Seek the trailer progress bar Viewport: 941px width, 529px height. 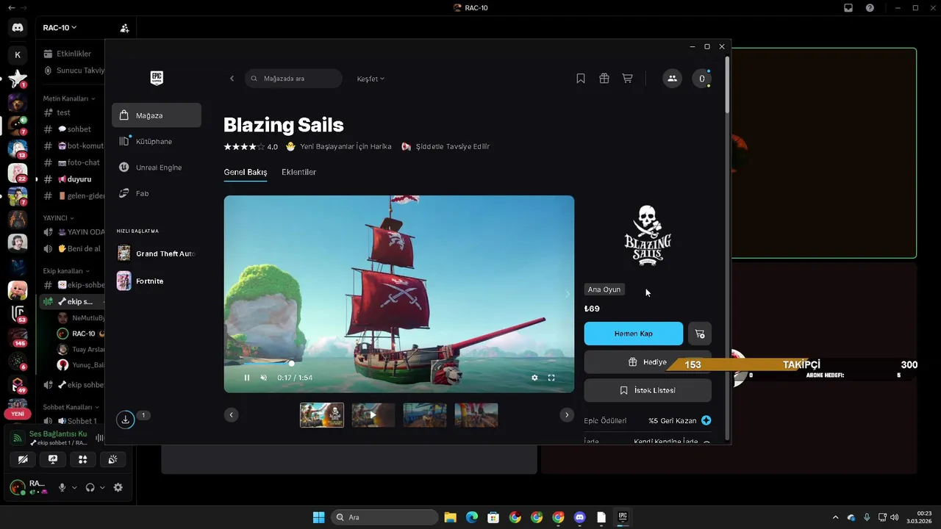pos(399,363)
